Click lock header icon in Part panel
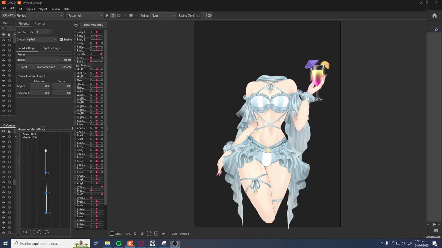 [x=9, y=34]
